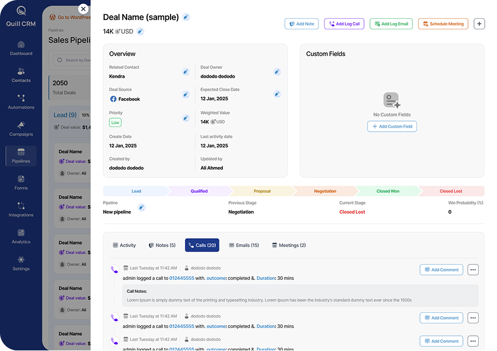Select the Closed Won pipeline stage

coord(388,191)
